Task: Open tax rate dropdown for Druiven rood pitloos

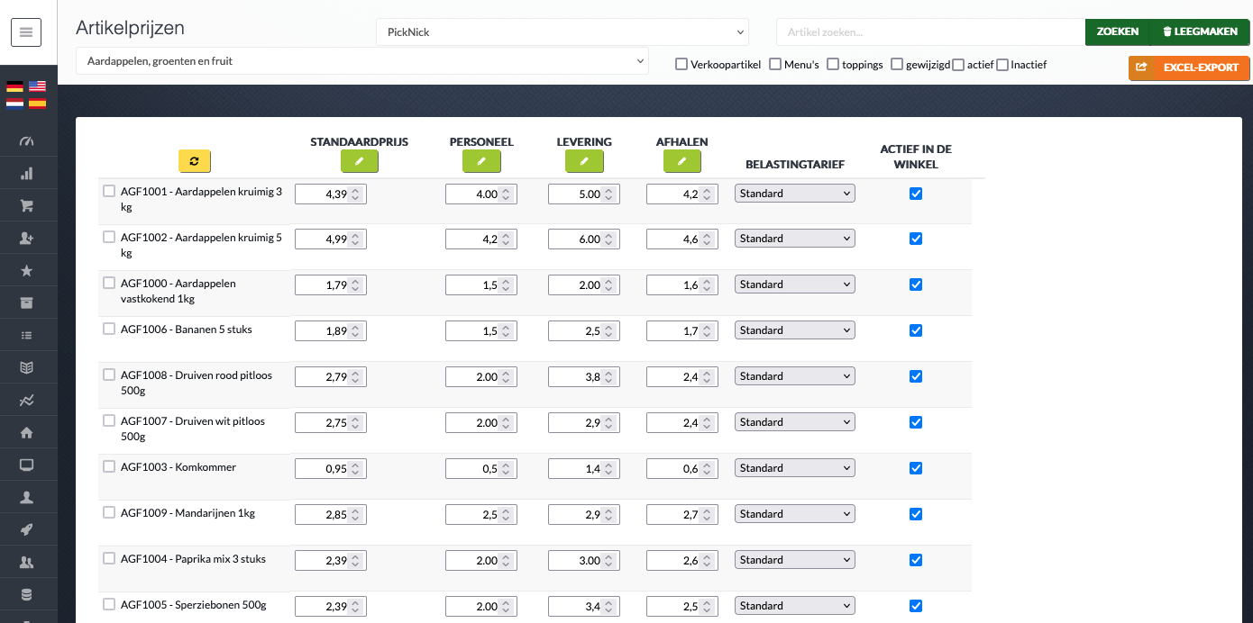Action: pos(795,376)
